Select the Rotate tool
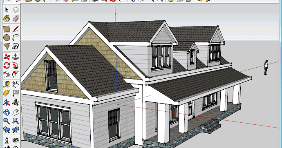The height and width of the screenshot is (148, 282). (7, 66)
